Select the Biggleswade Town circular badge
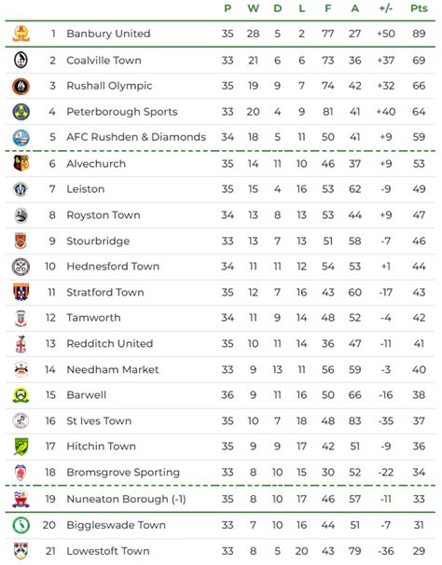Viewport: 442px width, 565px height. 21,525
